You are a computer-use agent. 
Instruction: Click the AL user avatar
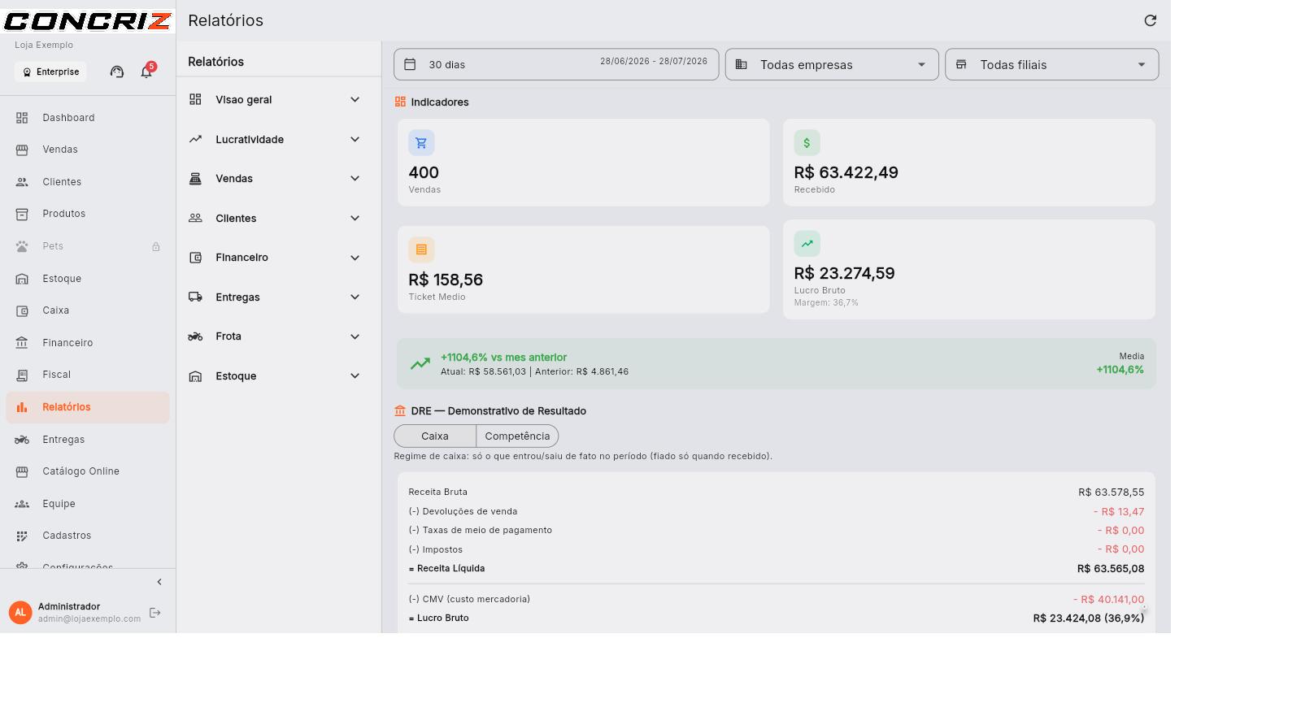[x=20, y=613]
